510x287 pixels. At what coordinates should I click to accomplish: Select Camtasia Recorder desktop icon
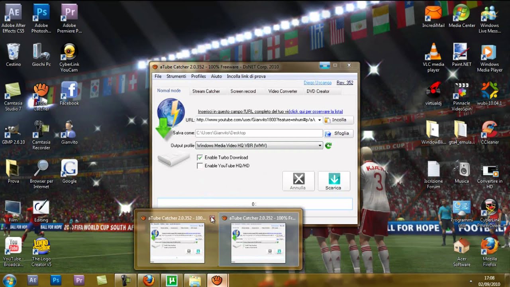coord(41,136)
